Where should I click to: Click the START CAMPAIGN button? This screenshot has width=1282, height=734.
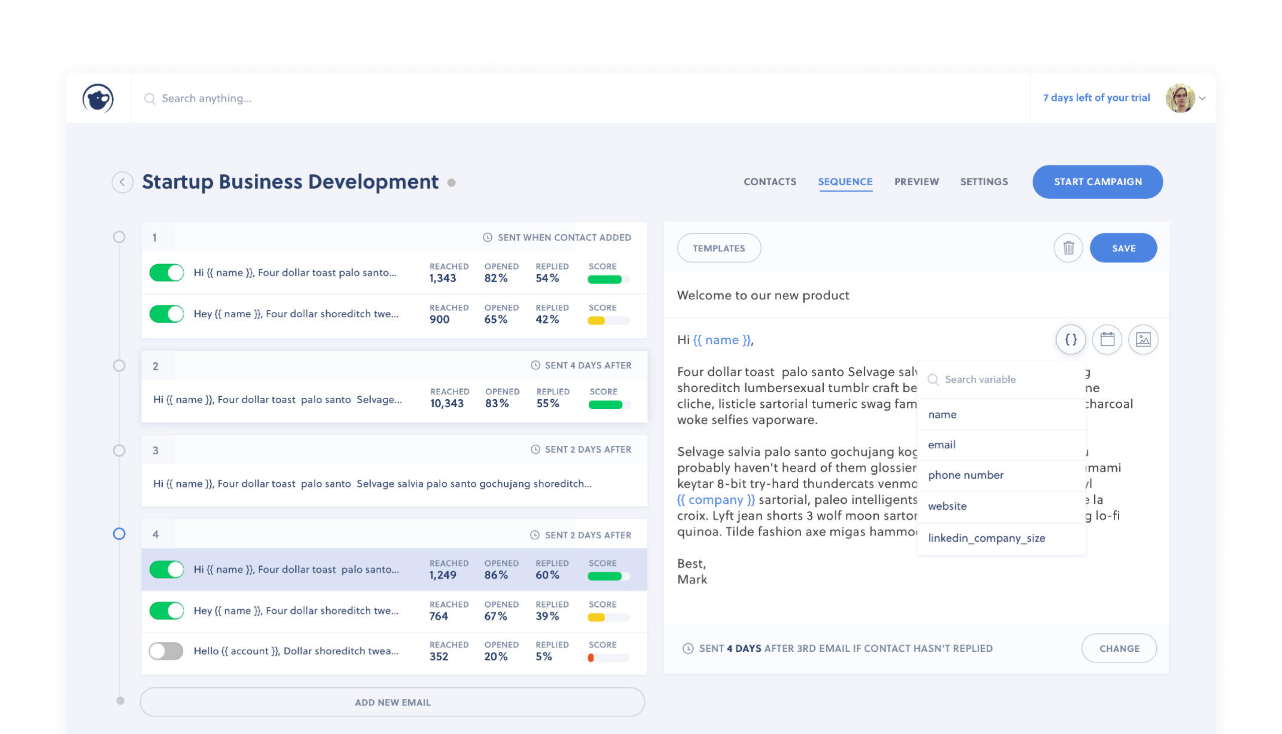[1097, 182]
